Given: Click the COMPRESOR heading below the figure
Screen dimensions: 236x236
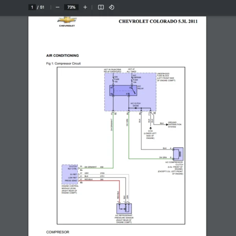Looking at the screenshot, I should point(58,232).
